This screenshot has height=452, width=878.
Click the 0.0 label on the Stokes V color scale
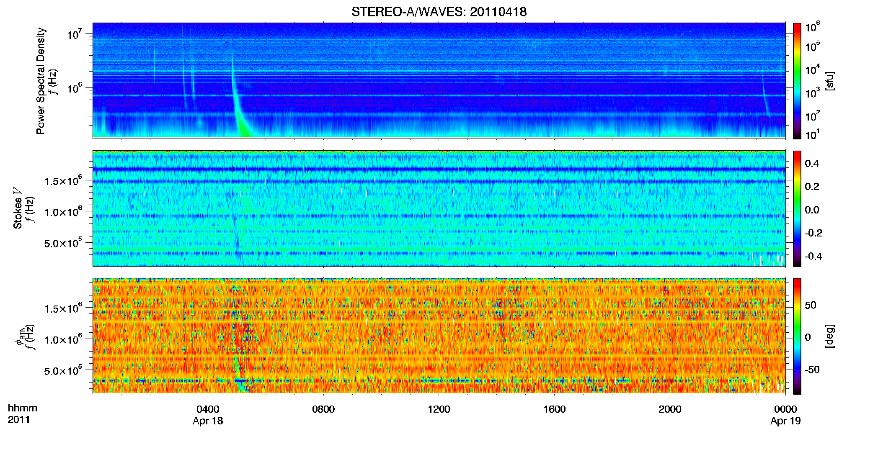pos(812,210)
